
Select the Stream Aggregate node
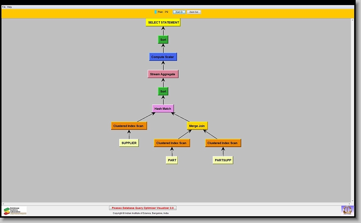click(163, 74)
